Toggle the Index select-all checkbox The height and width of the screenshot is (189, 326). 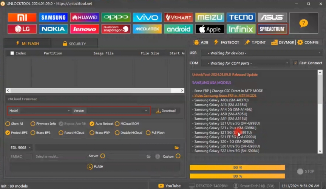(x=12, y=53)
